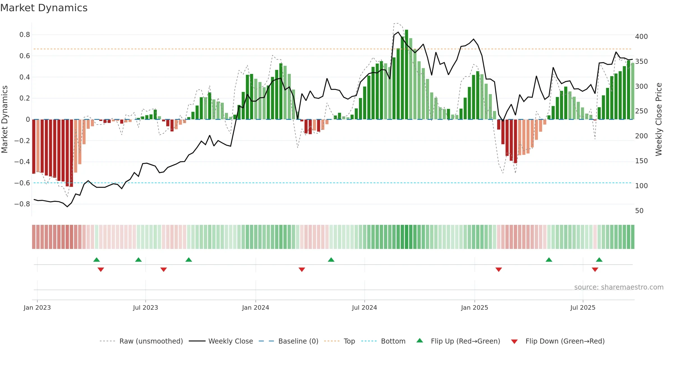
Task: Click the 200 price tick label
Action: click(x=642, y=136)
